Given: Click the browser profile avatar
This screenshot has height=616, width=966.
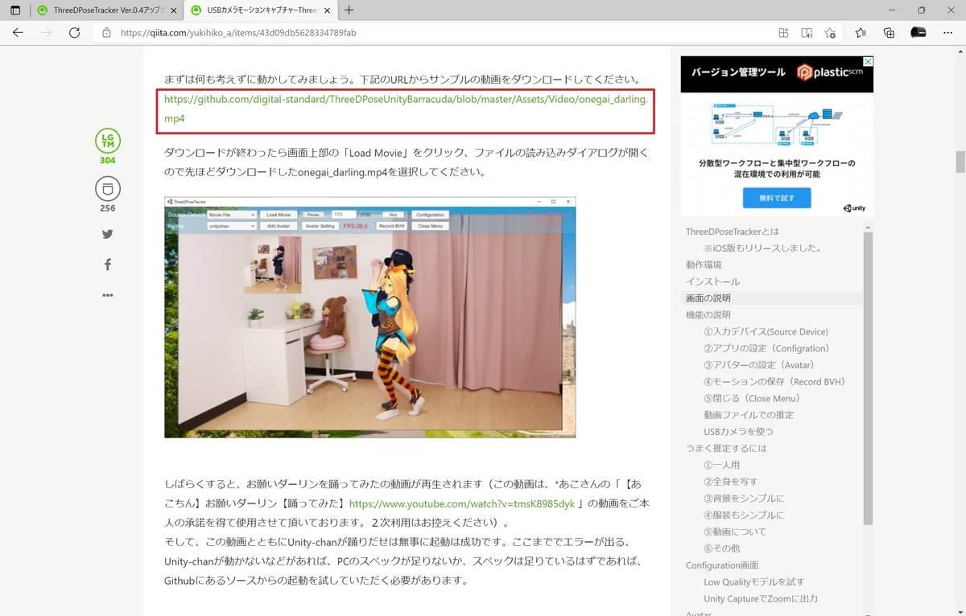Looking at the screenshot, I should (918, 32).
